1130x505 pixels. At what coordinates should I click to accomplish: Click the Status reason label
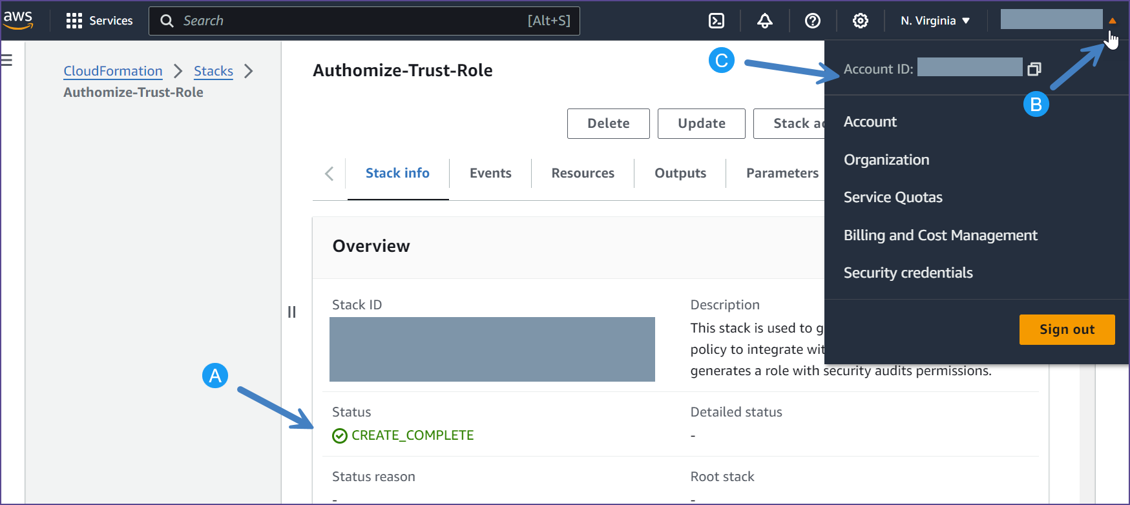373,477
